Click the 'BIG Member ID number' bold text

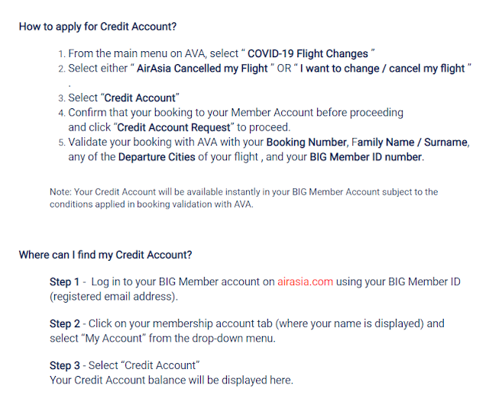click(365, 157)
